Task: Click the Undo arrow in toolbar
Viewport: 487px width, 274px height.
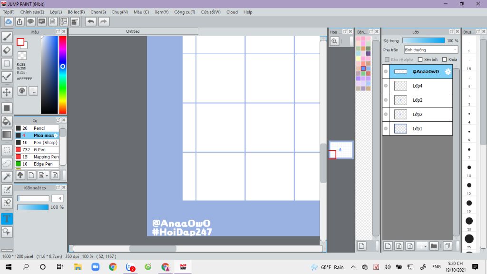Action: (91, 21)
